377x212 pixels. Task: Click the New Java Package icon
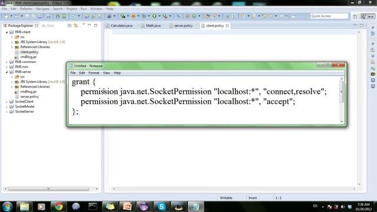click(x=187, y=16)
